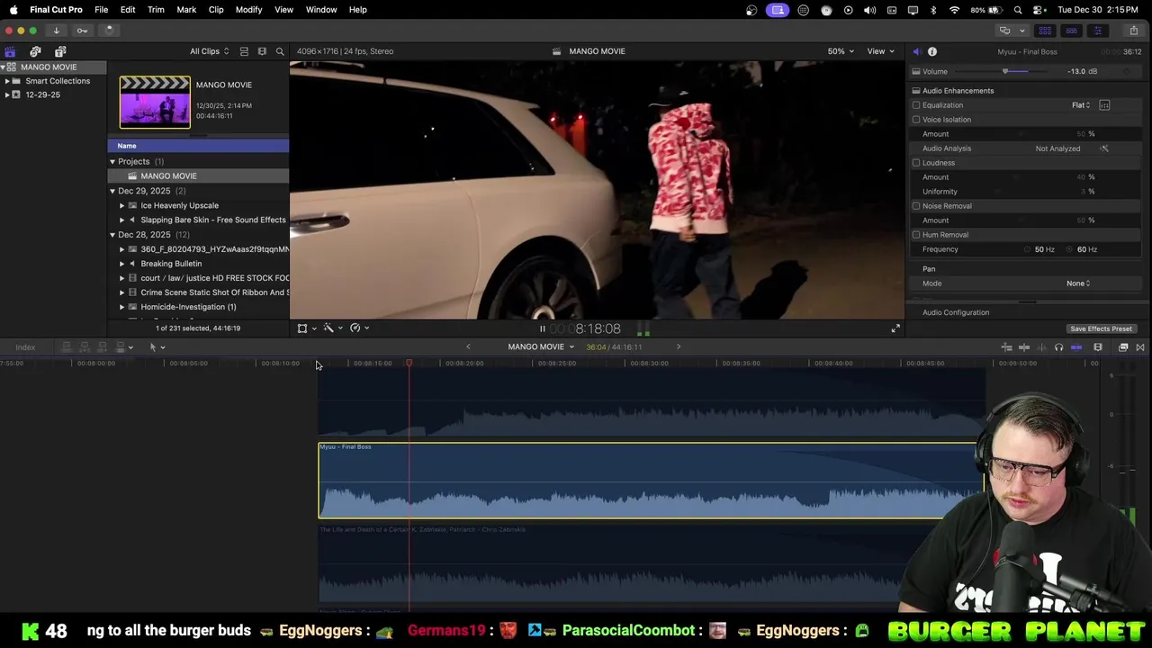Select the MANGO MOVIE project row
This screenshot has width=1152, height=648.
point(198,176)
